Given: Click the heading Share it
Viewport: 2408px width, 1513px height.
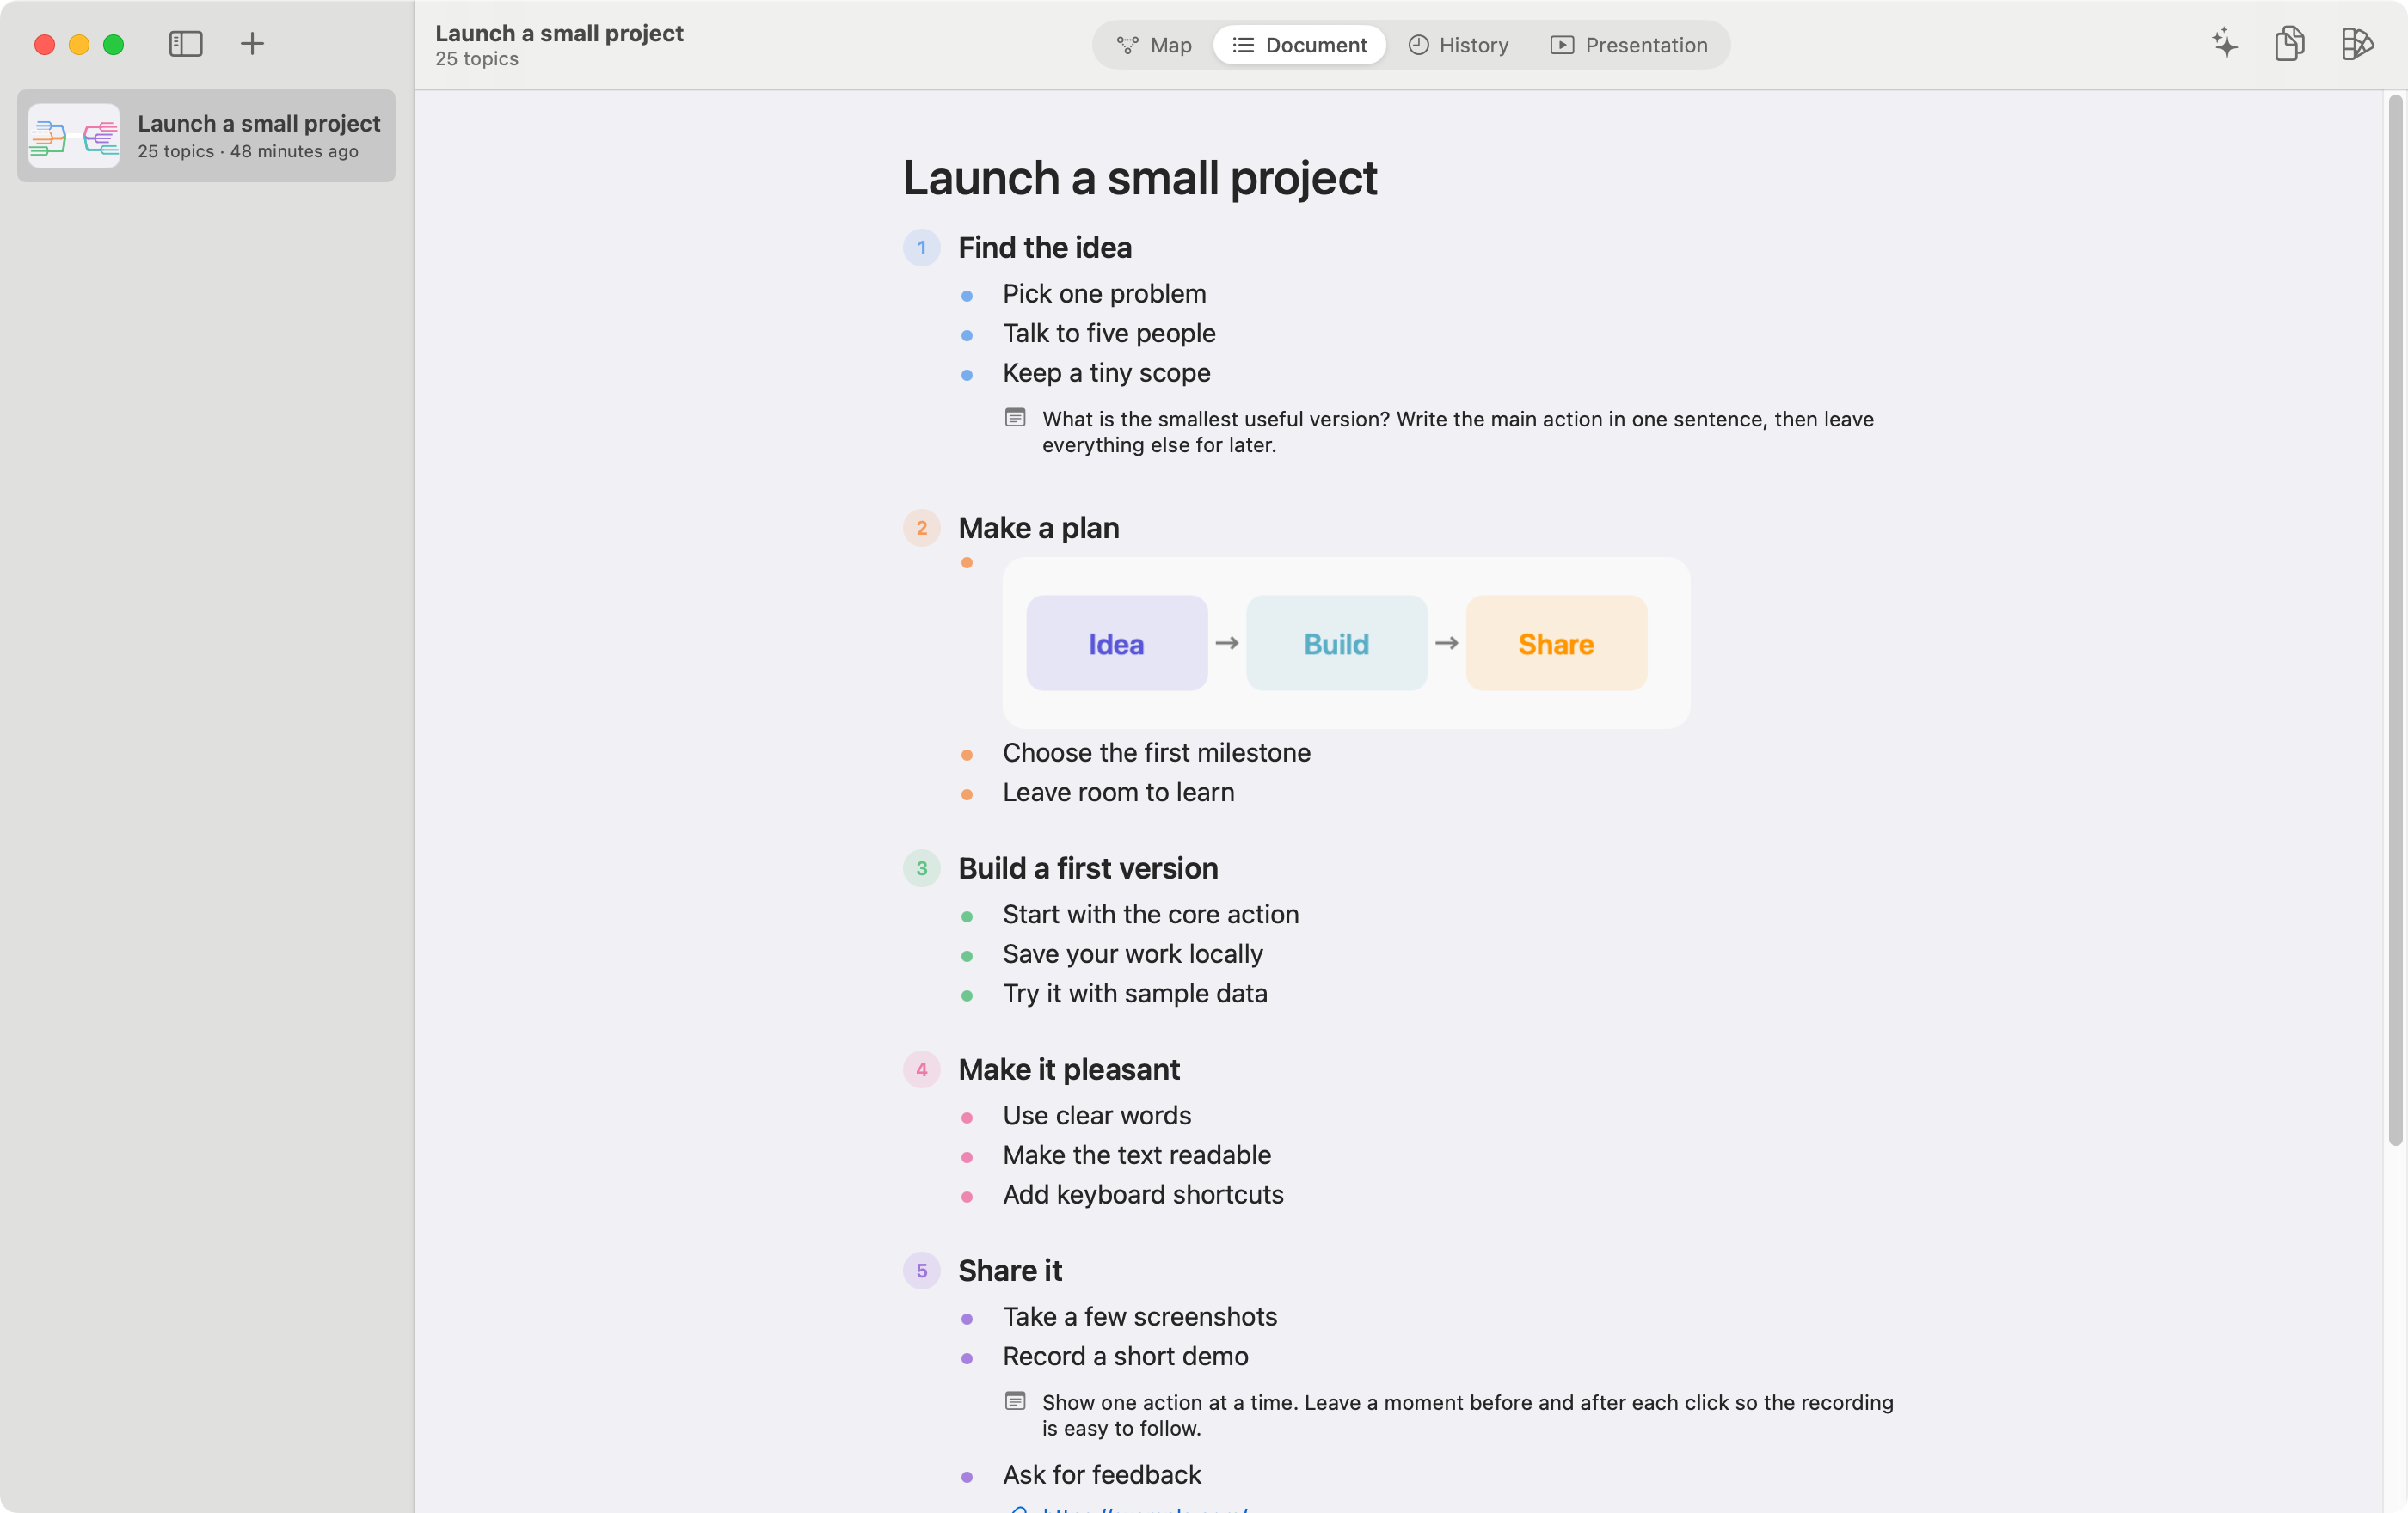Looking at the screenshot, I should point(1010,1271).
